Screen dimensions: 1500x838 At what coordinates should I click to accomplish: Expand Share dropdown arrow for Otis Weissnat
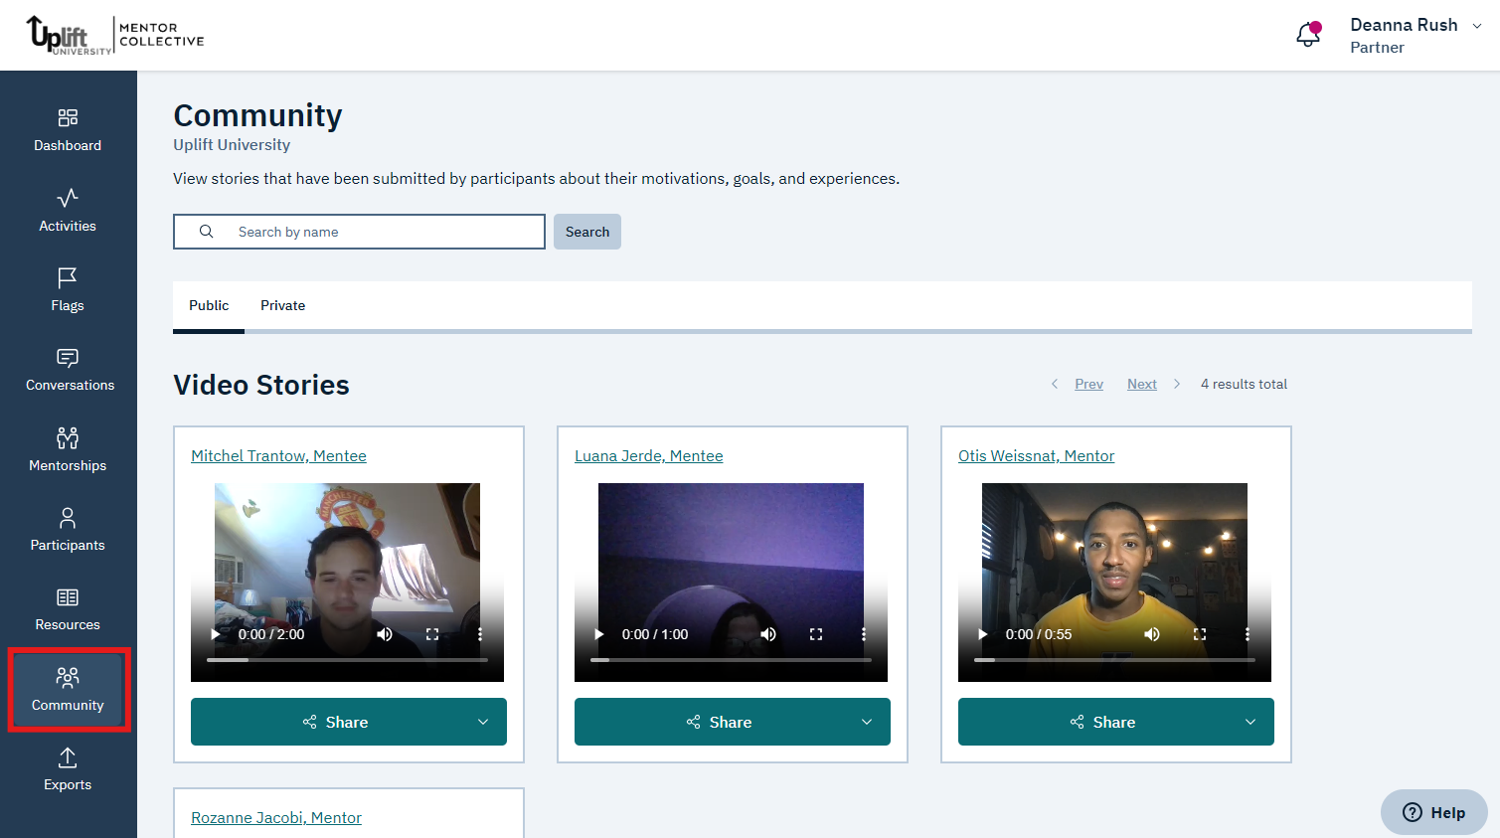point(1250,722)
